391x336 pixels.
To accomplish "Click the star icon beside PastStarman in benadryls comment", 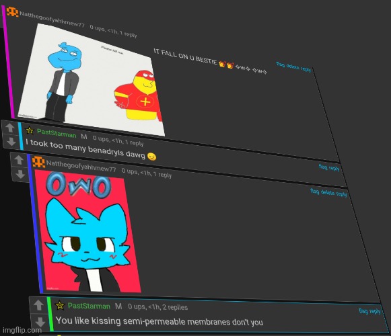I will point(30,130).
